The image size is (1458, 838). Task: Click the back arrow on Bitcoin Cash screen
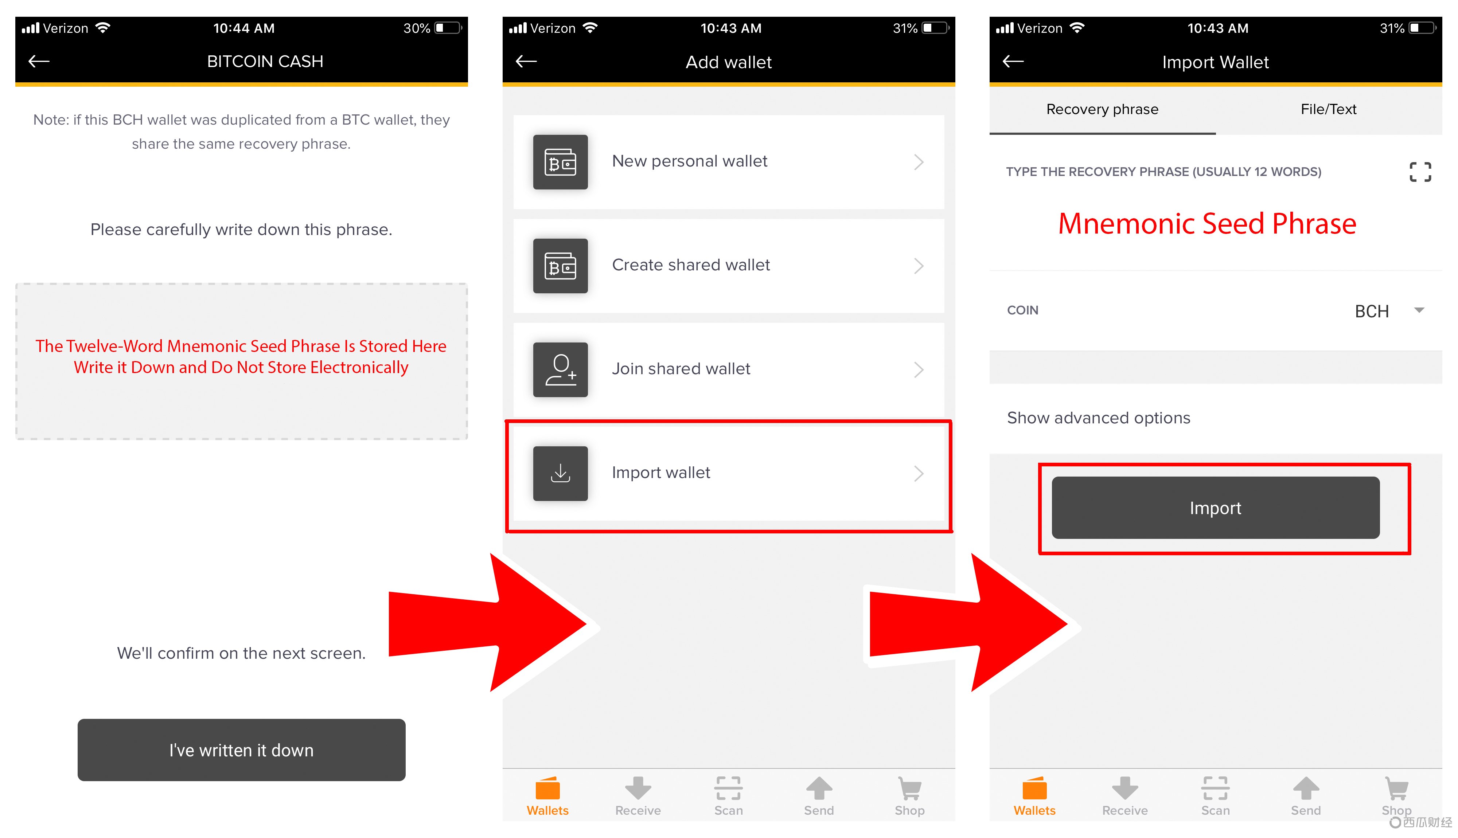pyautogui.click(x=40, y=62)
